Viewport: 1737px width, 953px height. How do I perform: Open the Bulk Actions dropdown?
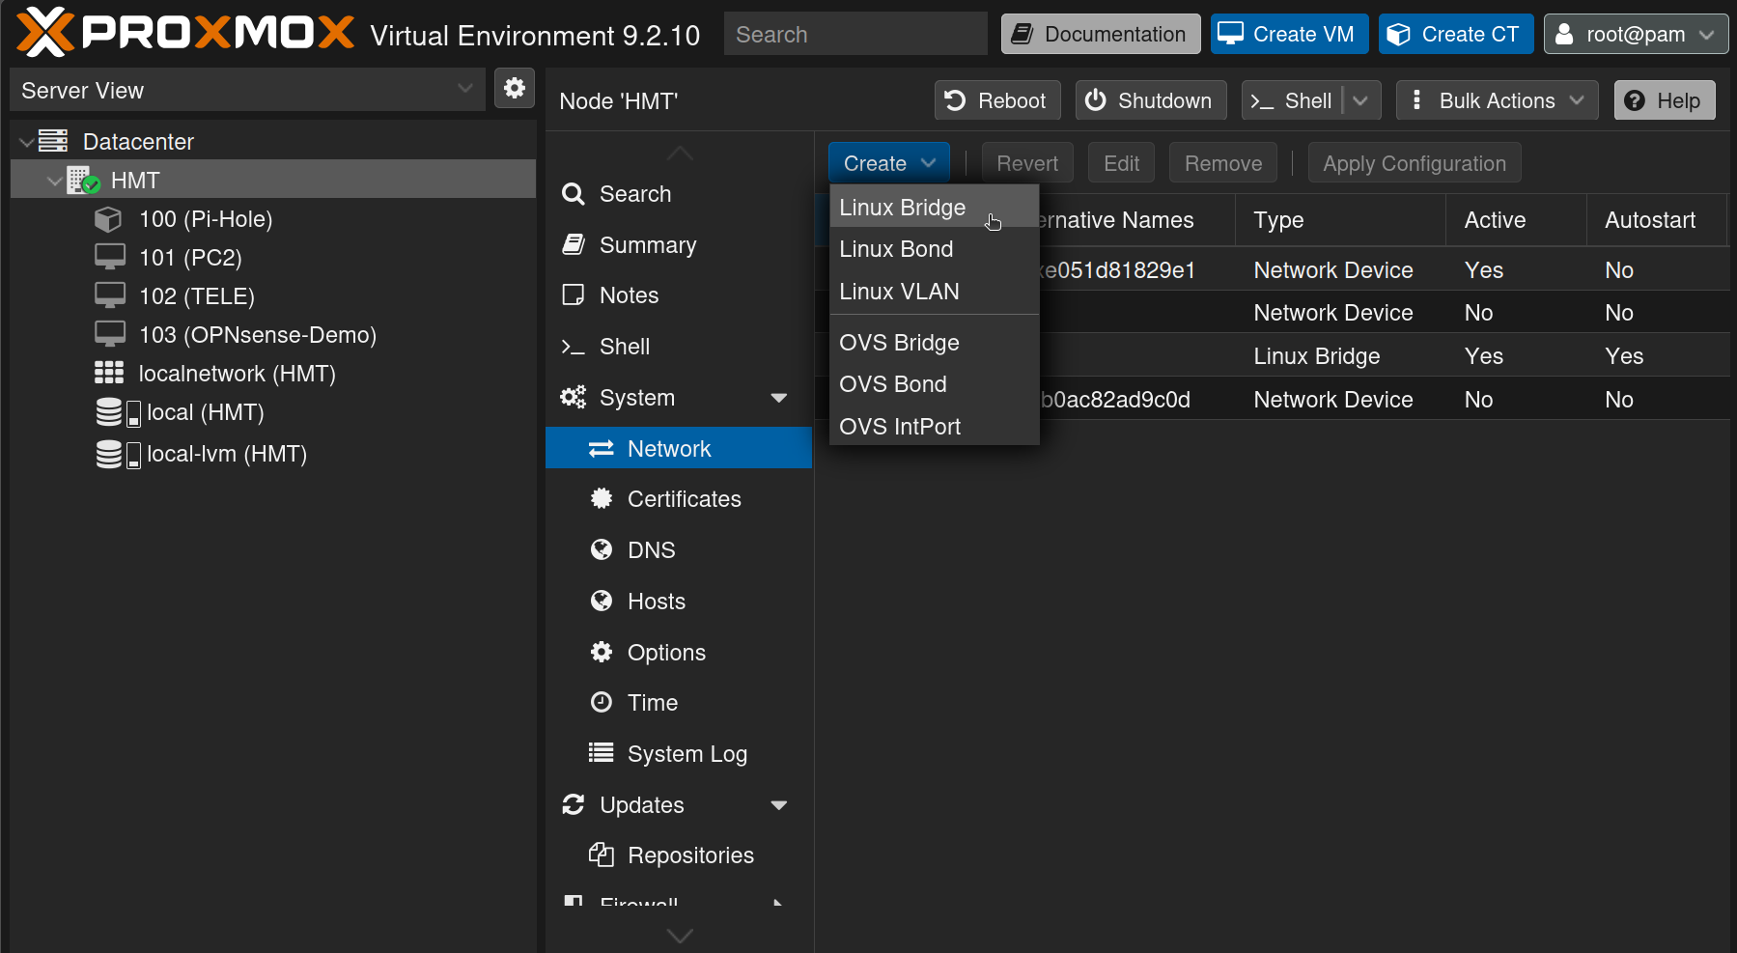point(1497,100)
